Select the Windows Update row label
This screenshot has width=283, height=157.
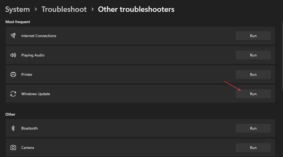pyautogui.click(x=36, y=94)
